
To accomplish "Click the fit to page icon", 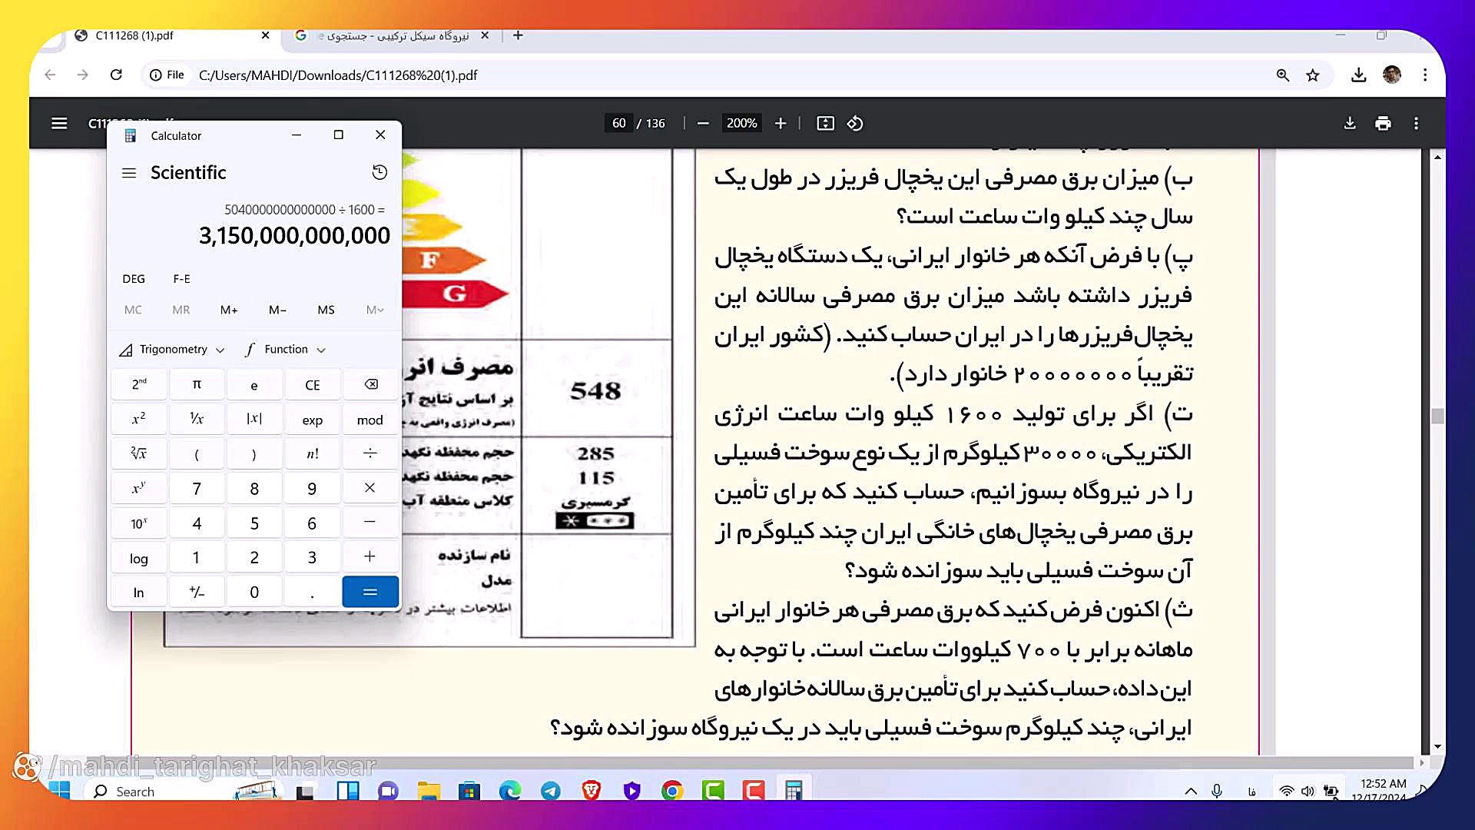I will (x=825, y=123).
